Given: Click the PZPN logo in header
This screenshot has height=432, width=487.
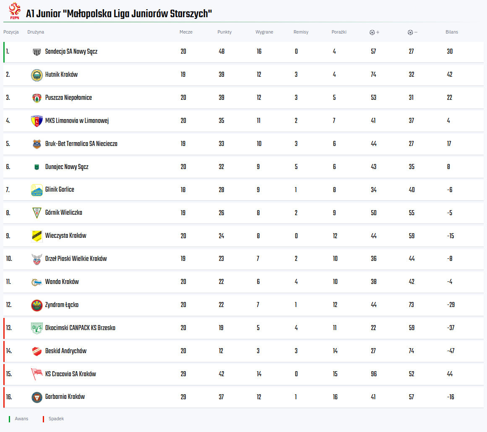Looking at the screenshot, I should [x=15, y=12].
